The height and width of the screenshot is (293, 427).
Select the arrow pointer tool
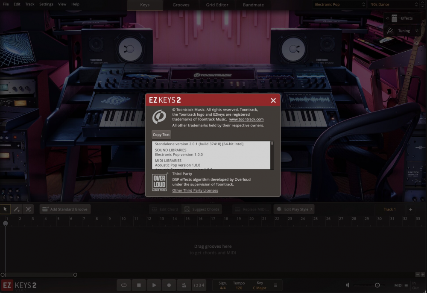point(5,209)
